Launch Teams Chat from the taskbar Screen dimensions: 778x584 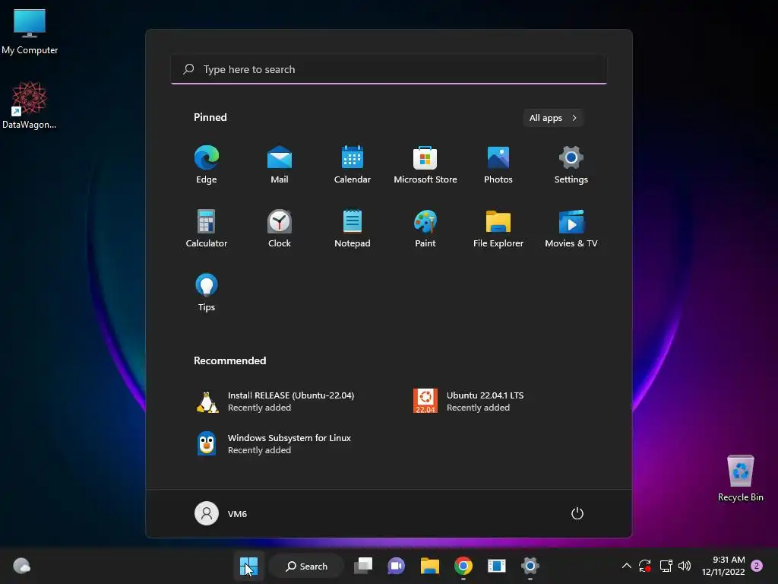[x=396, y=566]
